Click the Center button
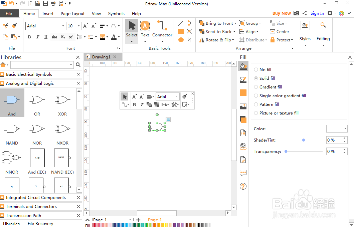The width and height of the screenshot is (355, 227). point(280,32)
